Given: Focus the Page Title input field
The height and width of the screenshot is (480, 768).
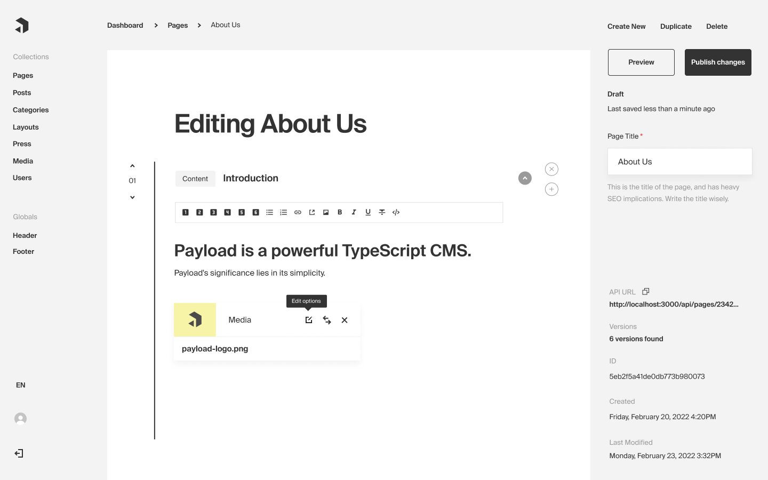Looking at the screenshot, I should (680, 162).
